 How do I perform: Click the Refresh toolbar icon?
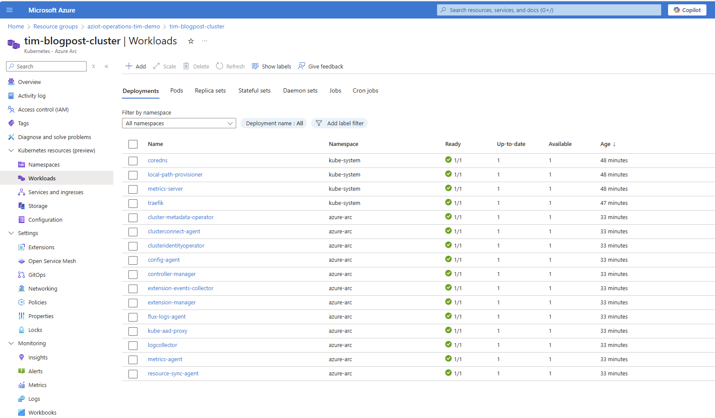220,66
